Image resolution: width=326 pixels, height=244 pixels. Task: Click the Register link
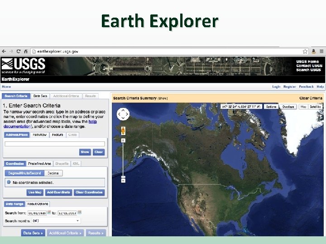coord(290,86)
